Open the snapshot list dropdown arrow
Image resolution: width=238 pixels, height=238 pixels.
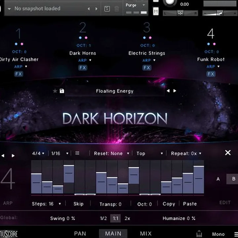[x=9, y=9]
